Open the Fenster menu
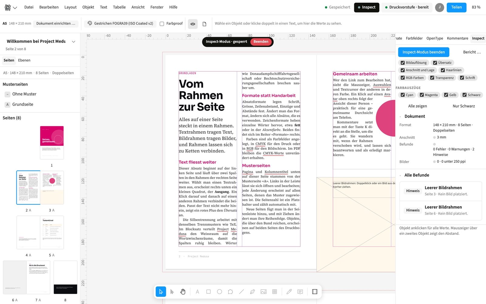Screen dimensions: 486x304 click(157, 7)
